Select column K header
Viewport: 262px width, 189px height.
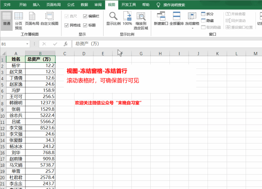(217, 54)
